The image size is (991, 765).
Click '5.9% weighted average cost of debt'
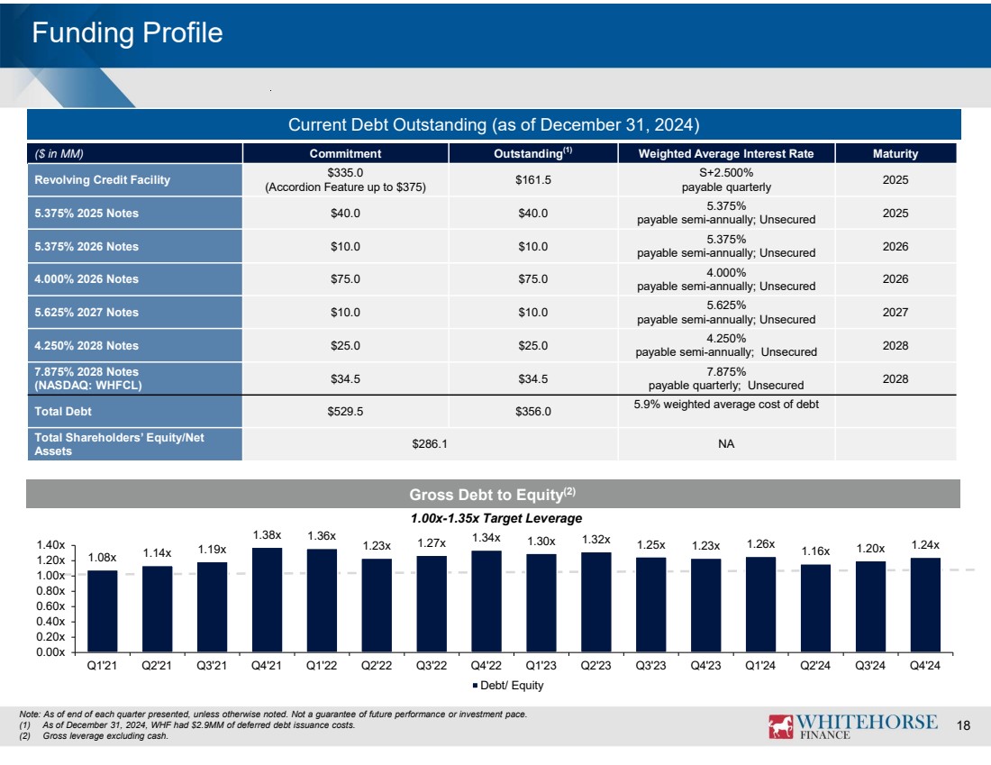click(726, 405)
